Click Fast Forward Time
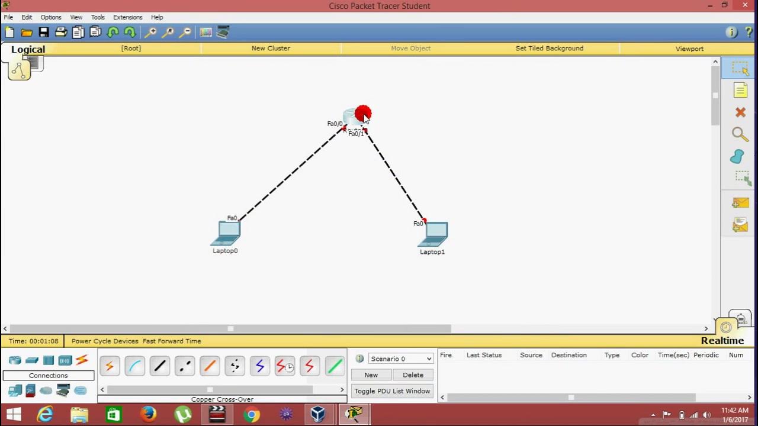The image size is (758, 426). click(172, 341)
